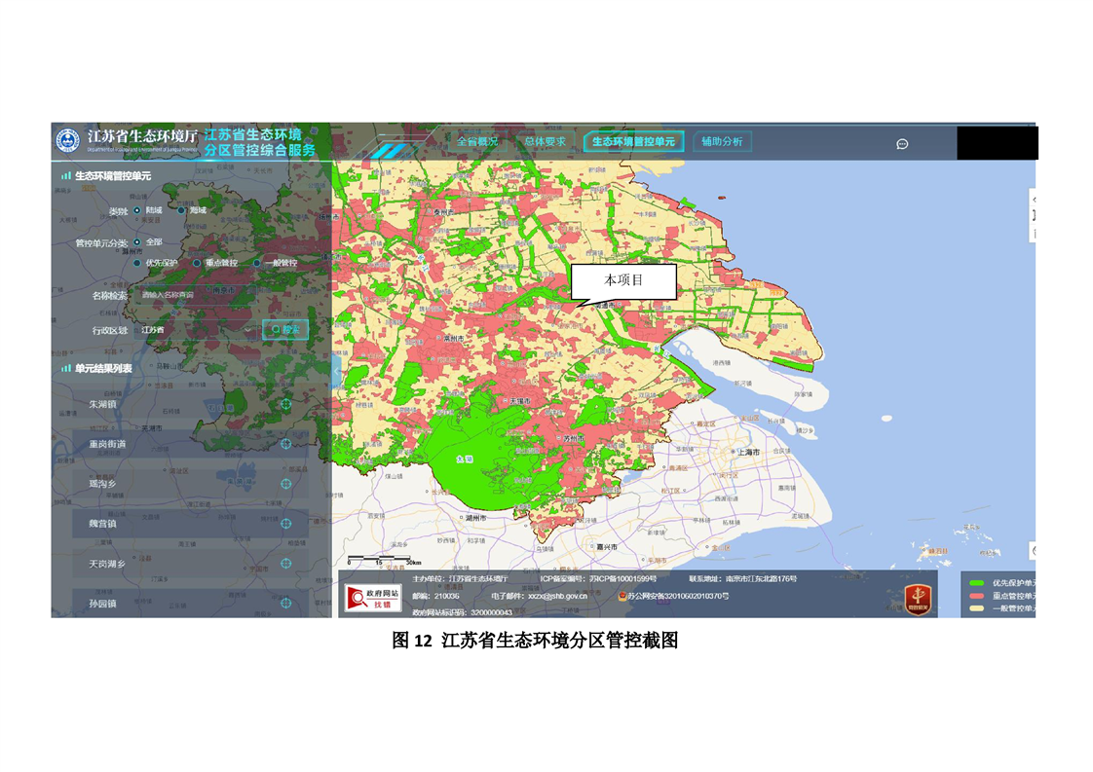
Task: Locate 朱湖镇 with its target icon
Action: [x=285, y=403]
